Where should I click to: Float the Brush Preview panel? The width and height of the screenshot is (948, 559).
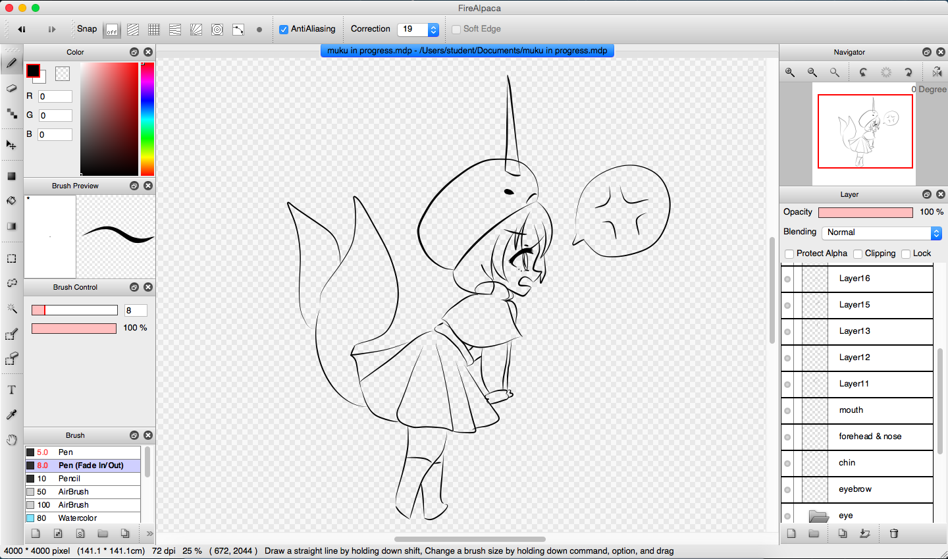pyautogui.click(x=134, y=186)
